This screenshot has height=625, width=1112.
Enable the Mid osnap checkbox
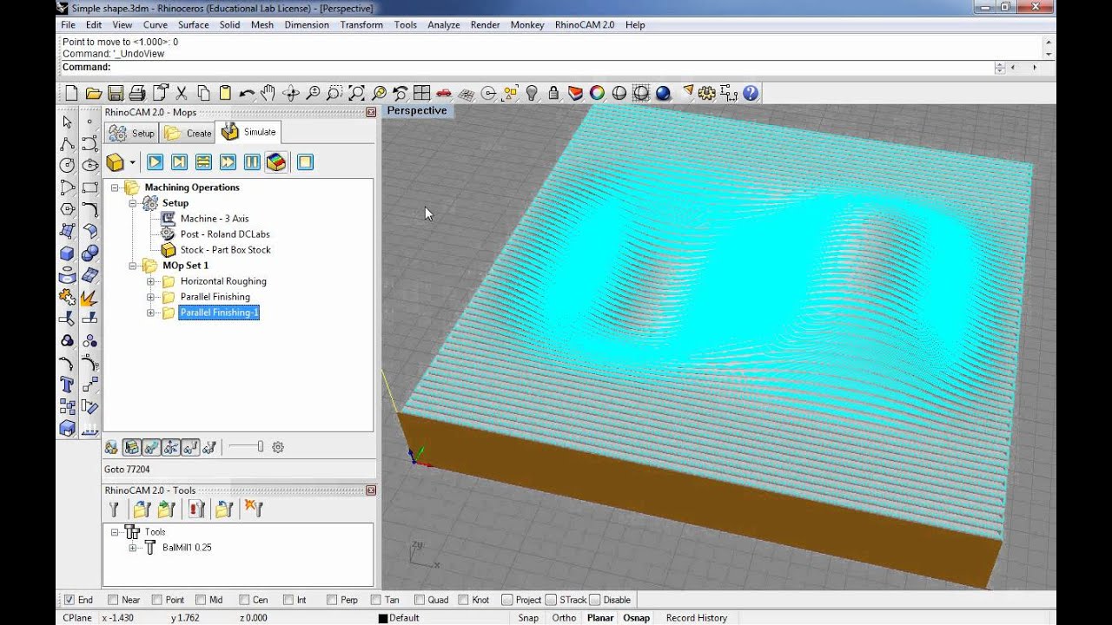coord(200,600)
